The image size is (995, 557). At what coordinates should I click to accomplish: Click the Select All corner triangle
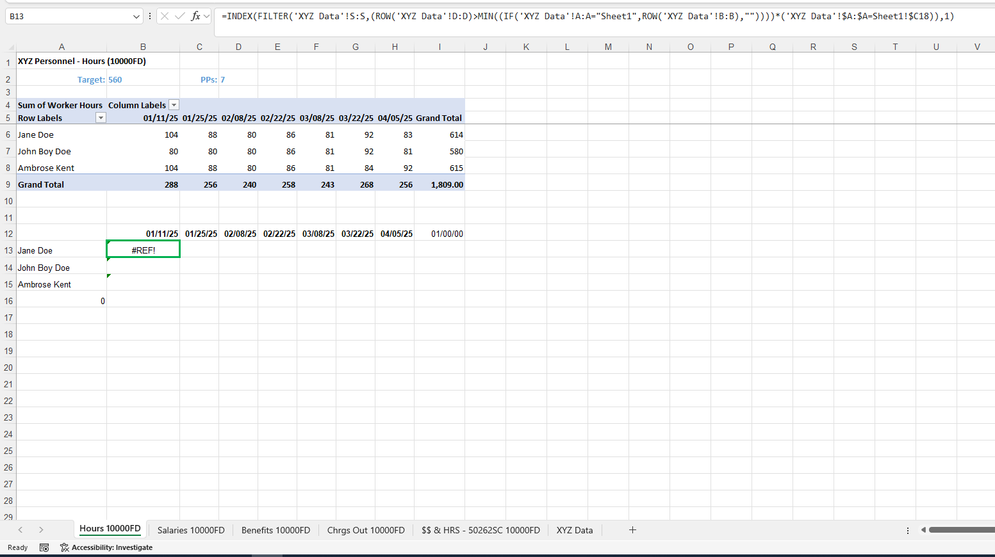click(10, 47)
